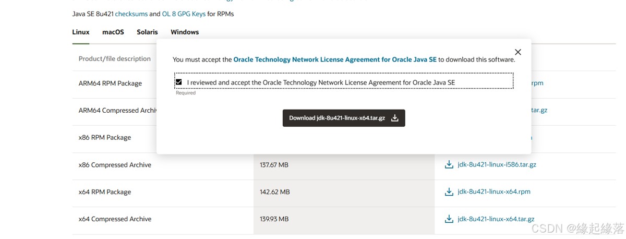Click download icon beside jdk-8u421-linux-i586.tar.gz
The width and height of the screenshot is (626, 239).
[x=449, y=165]
